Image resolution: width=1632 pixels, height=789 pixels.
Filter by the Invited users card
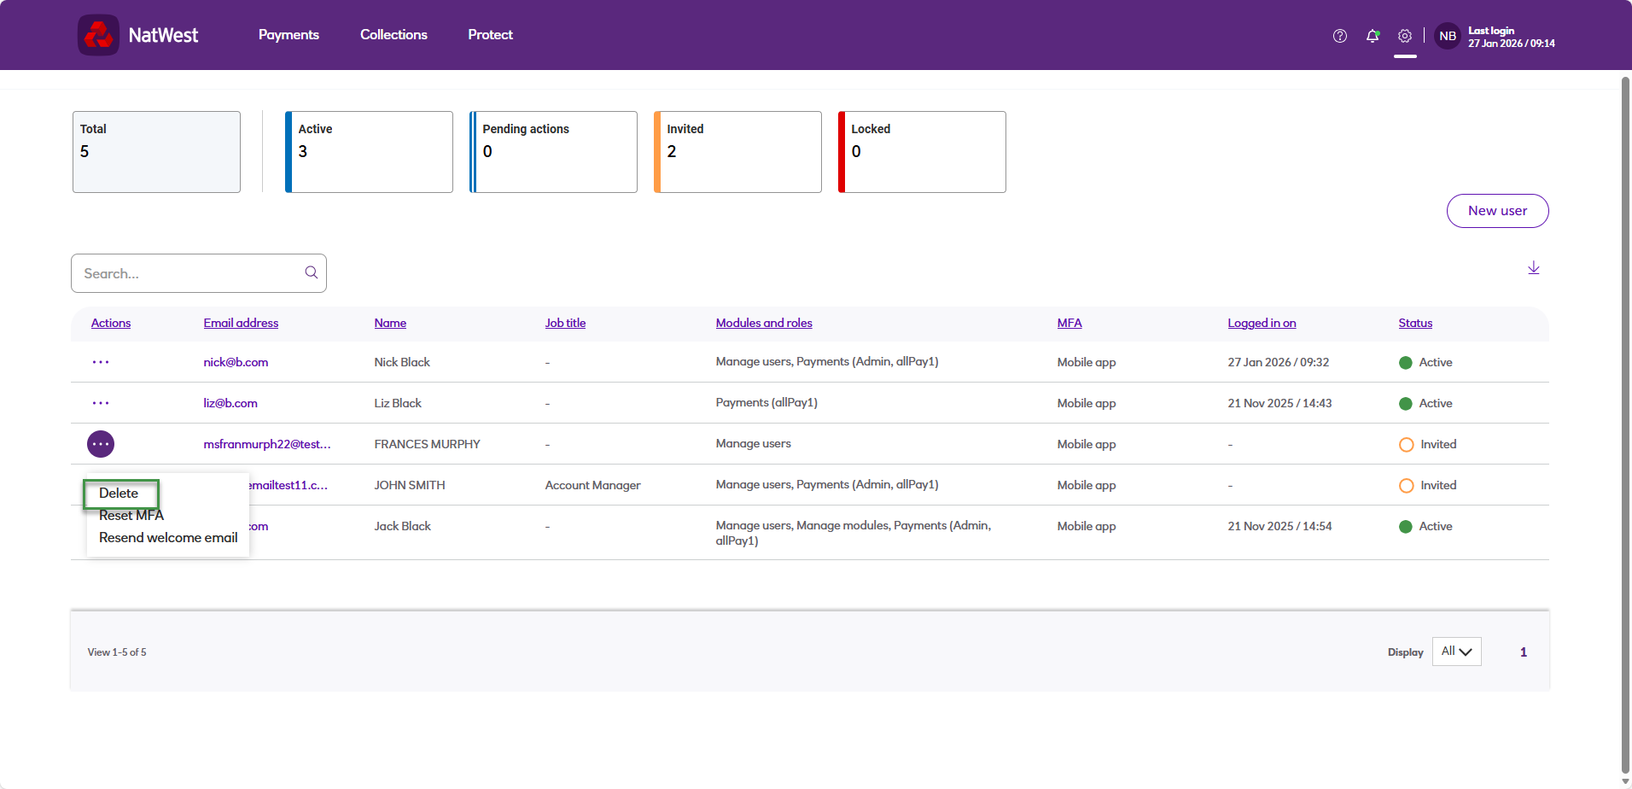tap(737, 152)
